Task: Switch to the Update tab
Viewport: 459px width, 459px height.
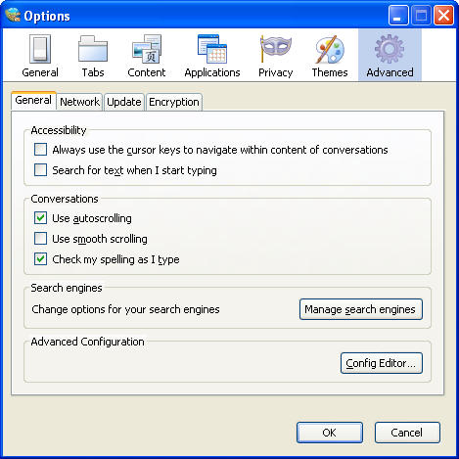Action: tap(124, 102)
